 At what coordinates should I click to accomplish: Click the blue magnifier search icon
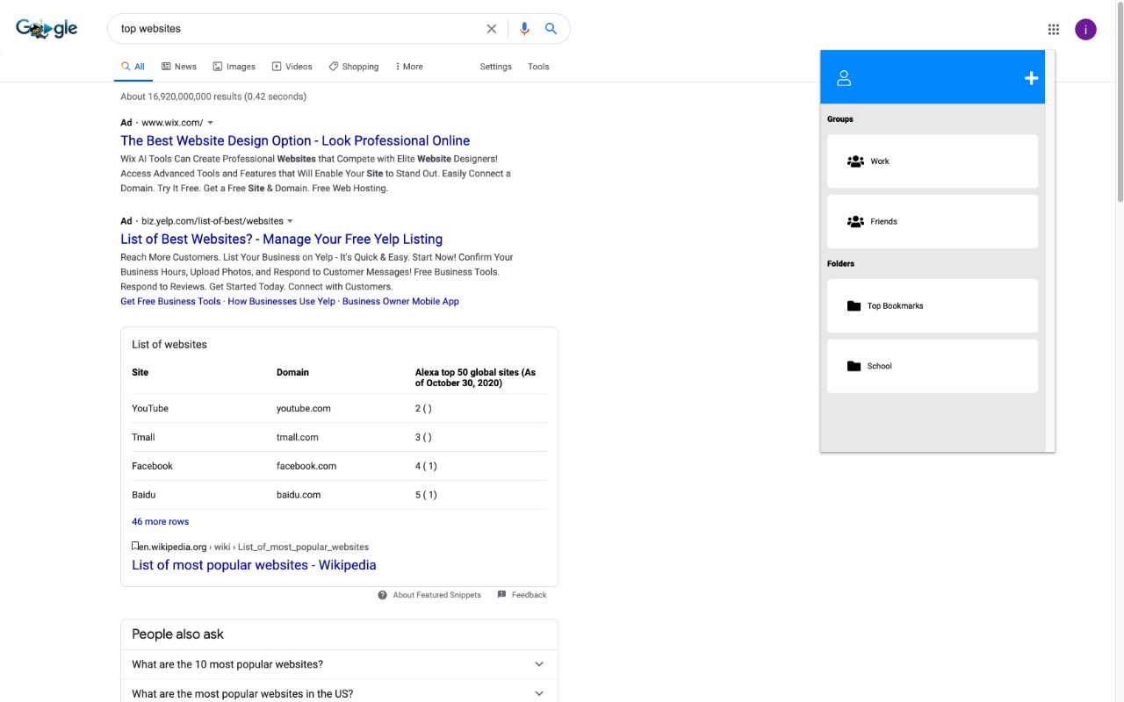[x=551, y=29]
